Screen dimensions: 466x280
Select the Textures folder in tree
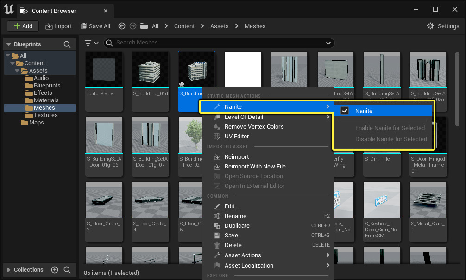pos(45,115)
